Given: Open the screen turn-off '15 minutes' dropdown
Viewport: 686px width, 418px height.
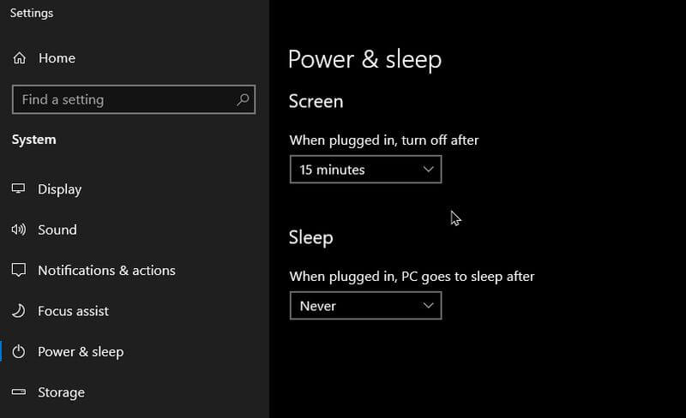Looking at the screenshot, I should 365,170.
